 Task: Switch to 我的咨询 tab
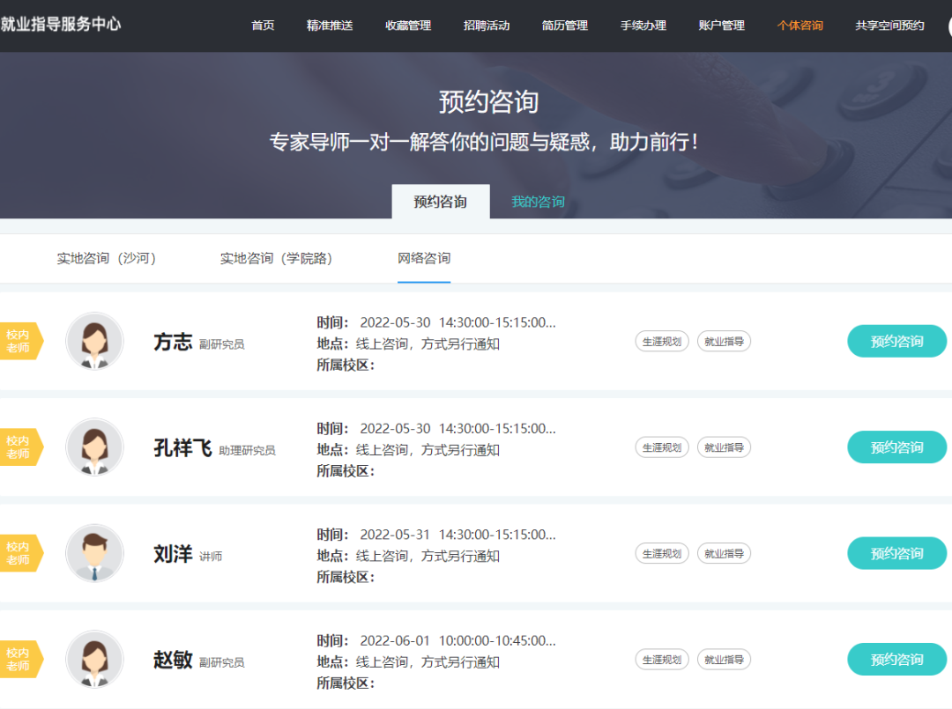[x=538, y=202]
